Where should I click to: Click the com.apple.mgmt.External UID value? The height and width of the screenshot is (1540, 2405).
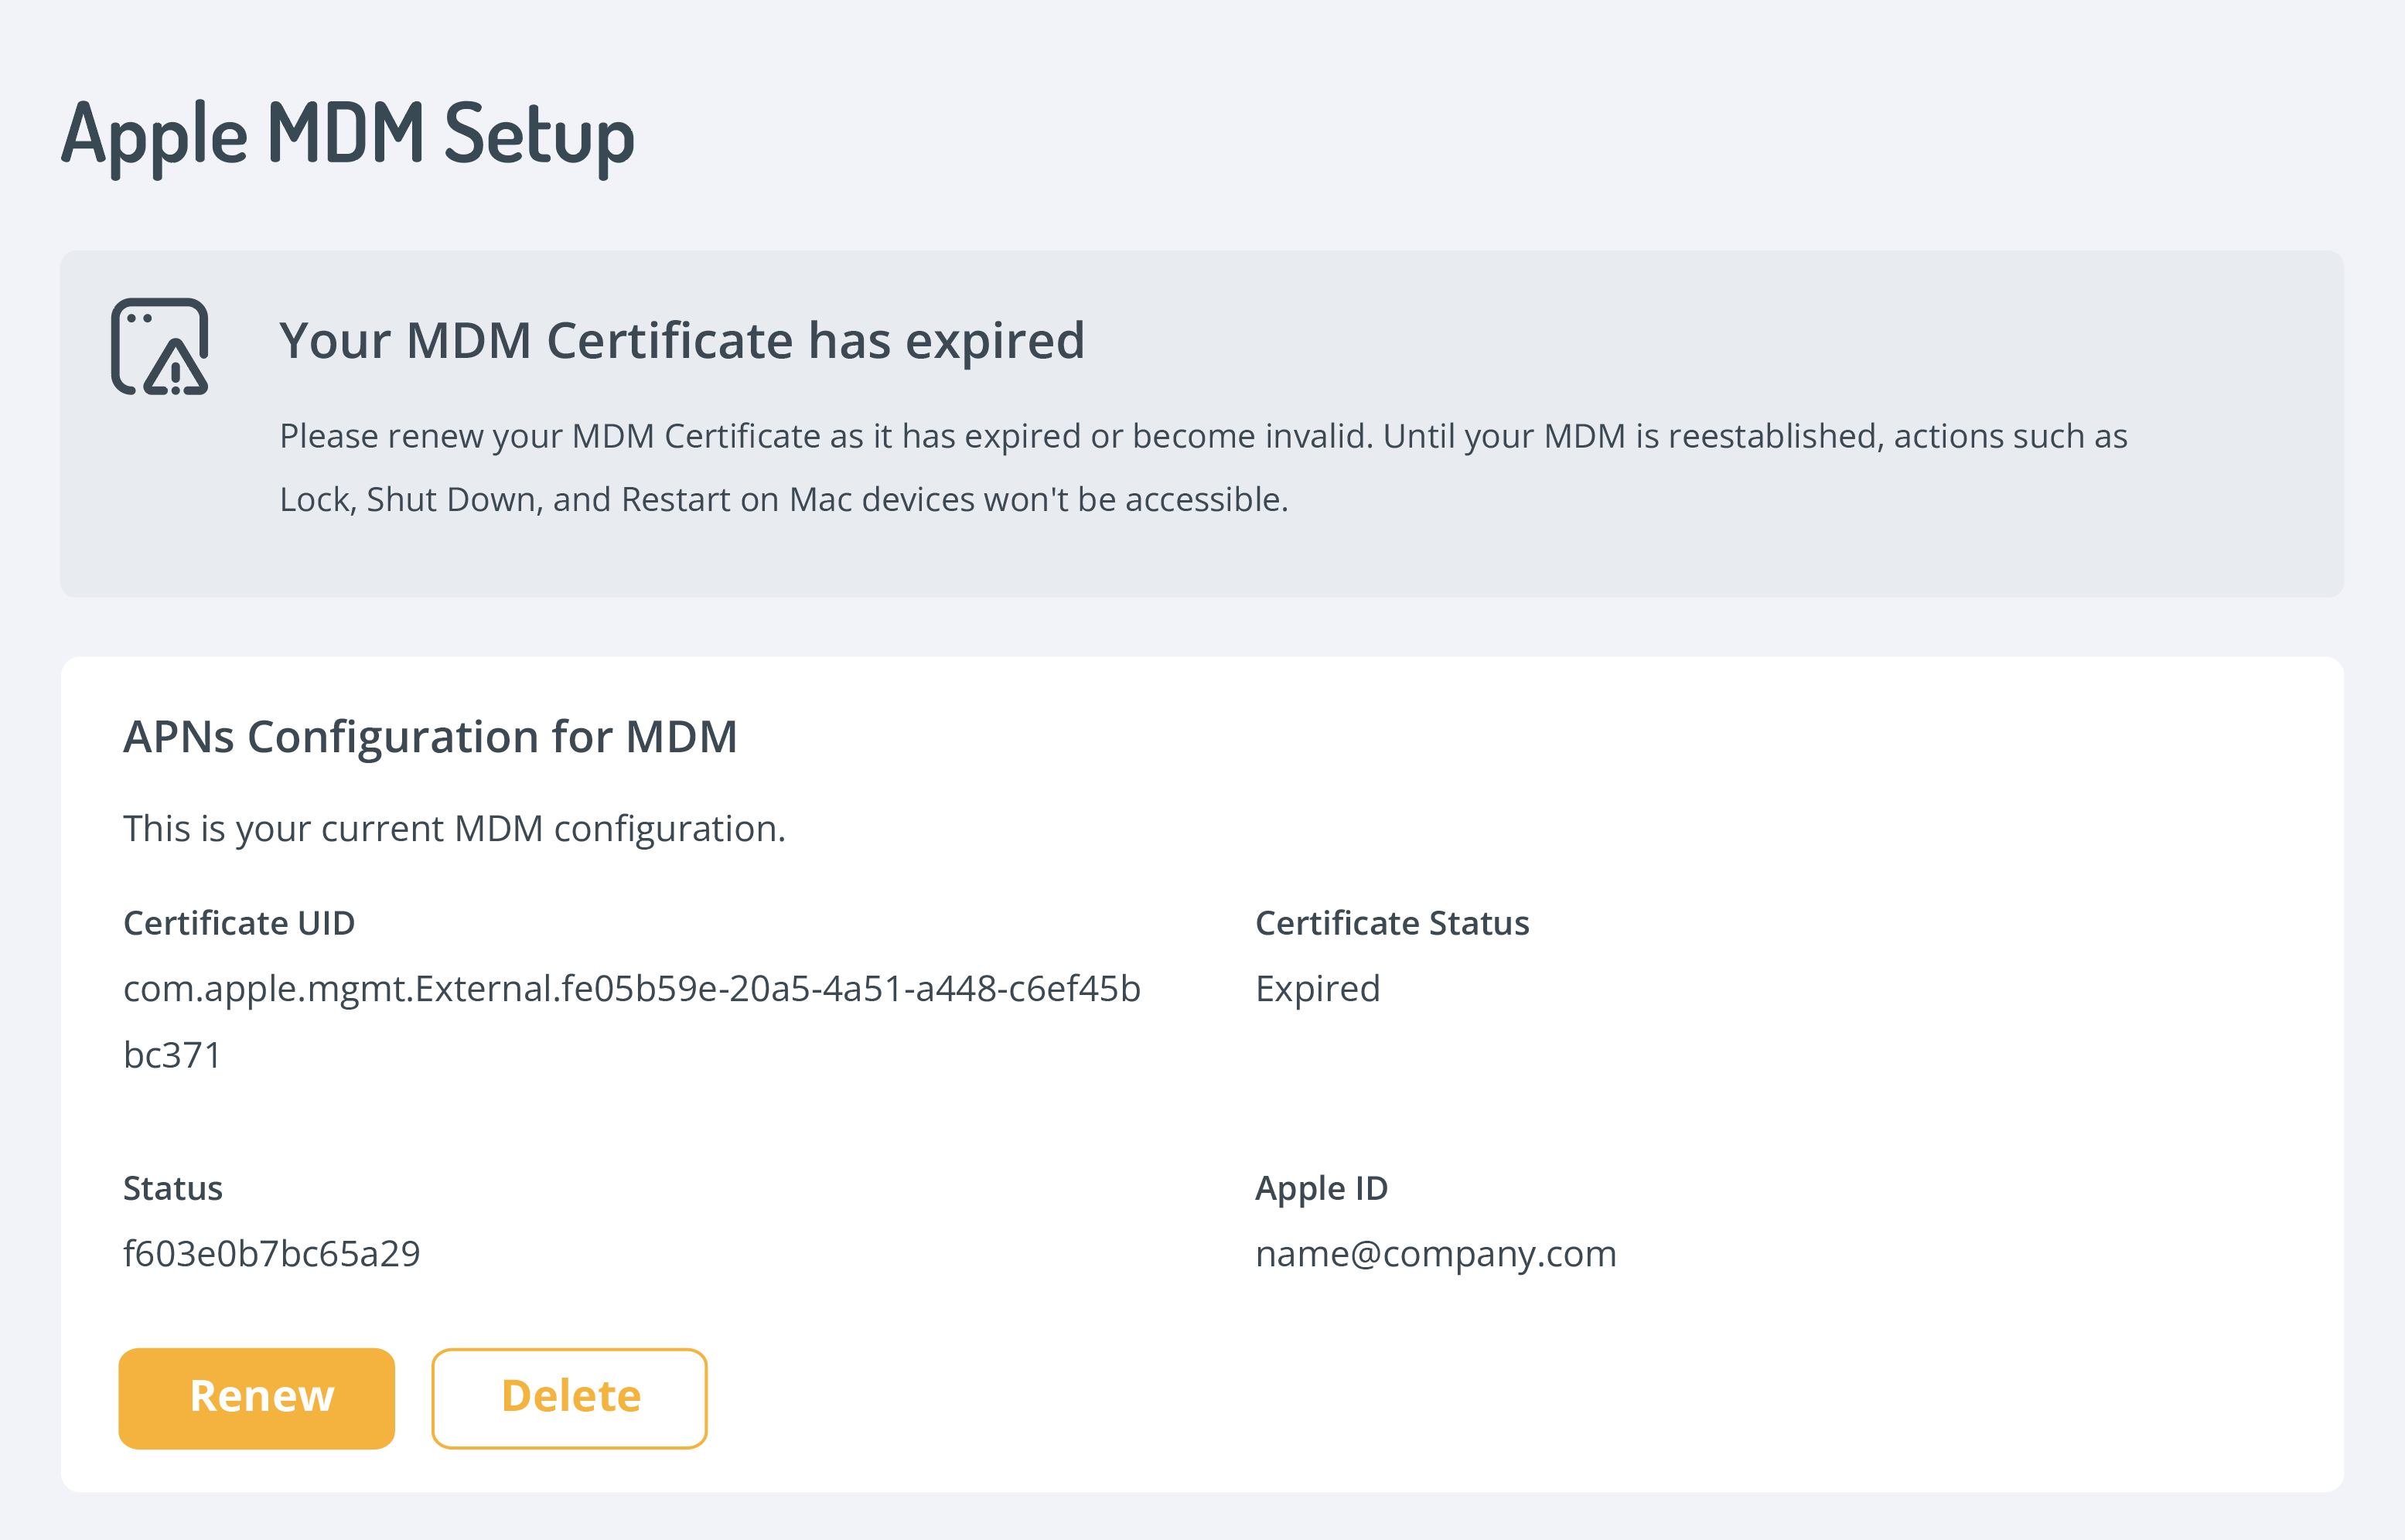(631, 989)
